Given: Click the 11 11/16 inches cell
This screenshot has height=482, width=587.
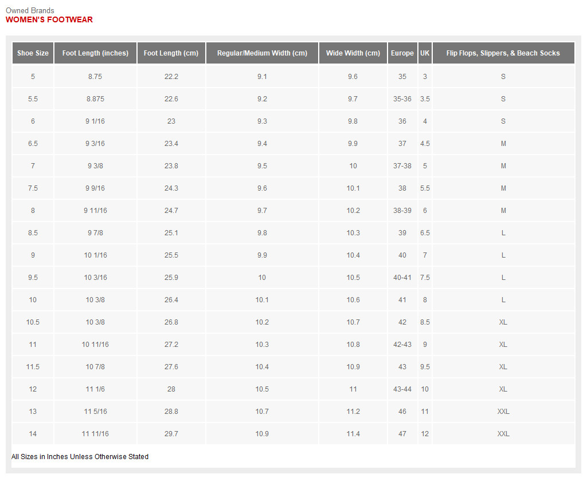Looking at the screenshot, I should [96, 434].
